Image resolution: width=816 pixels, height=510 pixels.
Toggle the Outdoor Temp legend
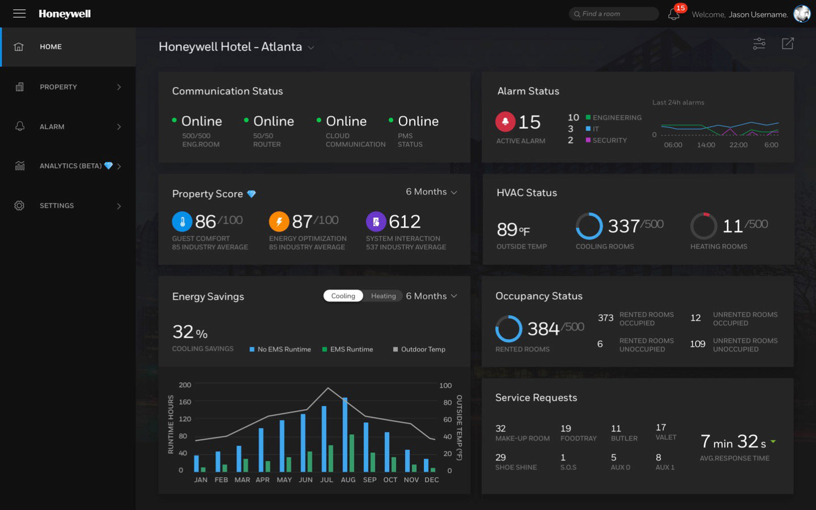pyautogui.click(x=419, y=350)
